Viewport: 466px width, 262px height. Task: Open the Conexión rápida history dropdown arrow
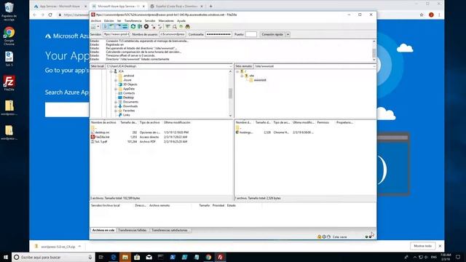pos(288,34)
